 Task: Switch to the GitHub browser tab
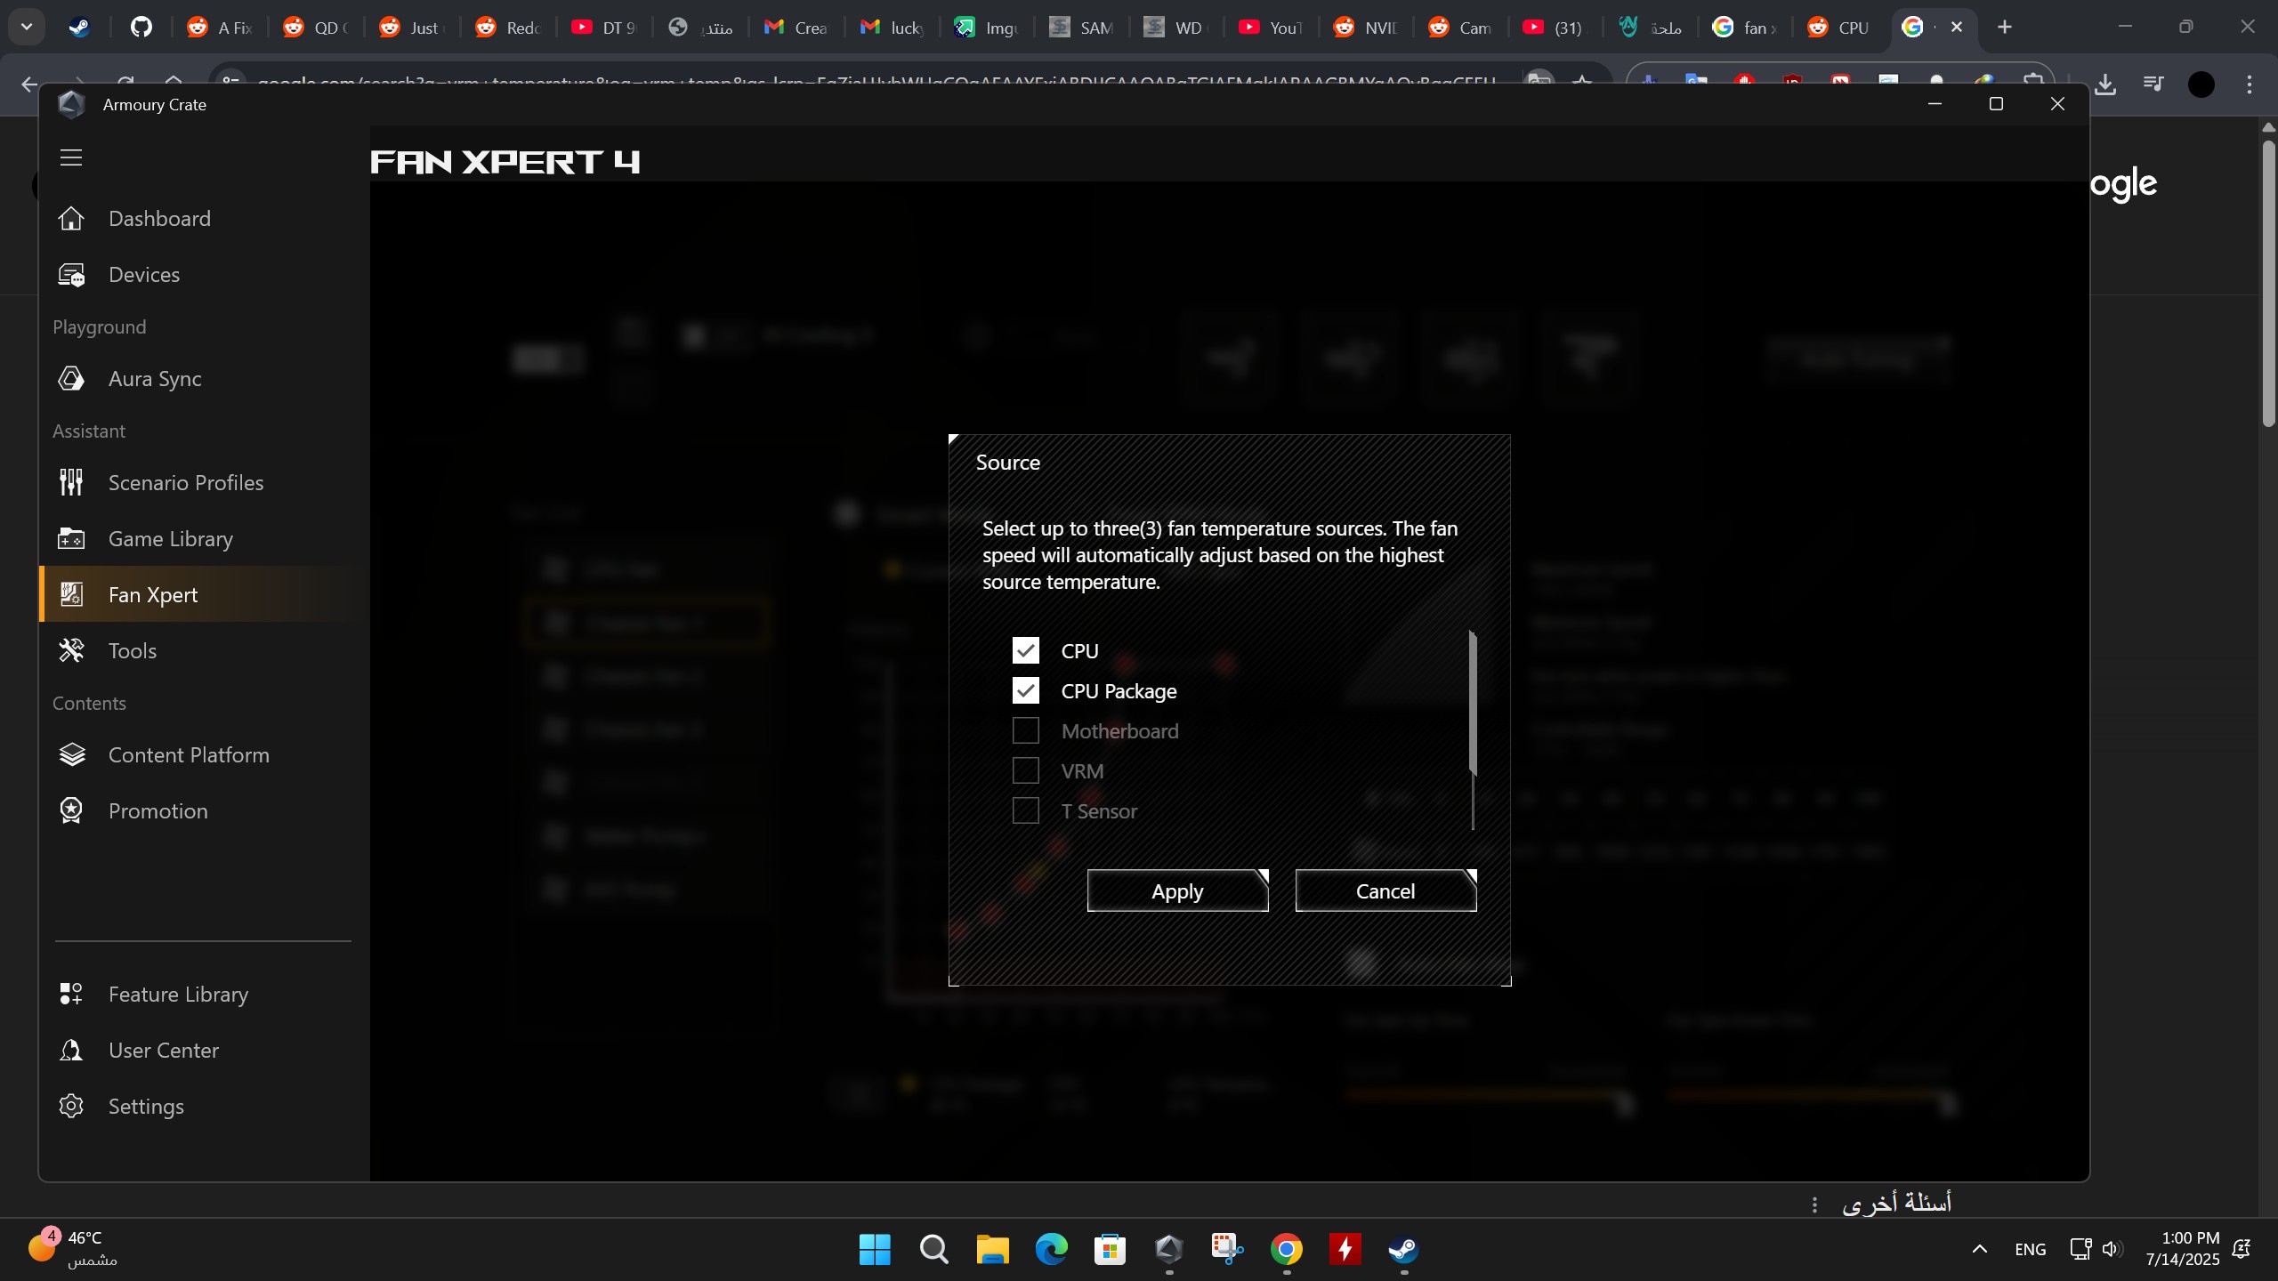pyautogui.click(x=141, y=28)
